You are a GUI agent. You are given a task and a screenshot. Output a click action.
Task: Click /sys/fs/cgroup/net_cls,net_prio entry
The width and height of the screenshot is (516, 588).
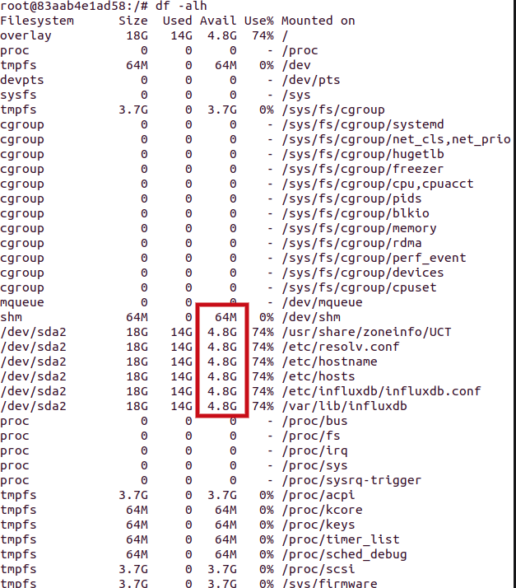pos(396,139)
